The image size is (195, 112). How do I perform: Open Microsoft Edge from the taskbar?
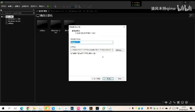(x=22, y=108)
